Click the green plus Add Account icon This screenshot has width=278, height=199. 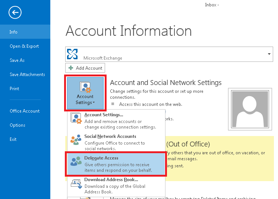(71, 68)
